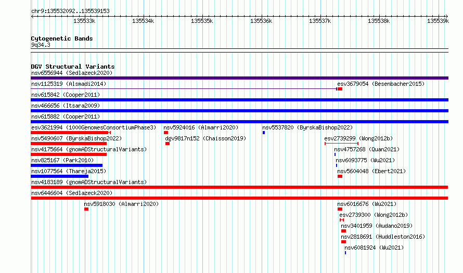Click nsv2818691 (Huddleston2016) label
The height and width of the screenshot is (273, 463).
tap(383, 237)
